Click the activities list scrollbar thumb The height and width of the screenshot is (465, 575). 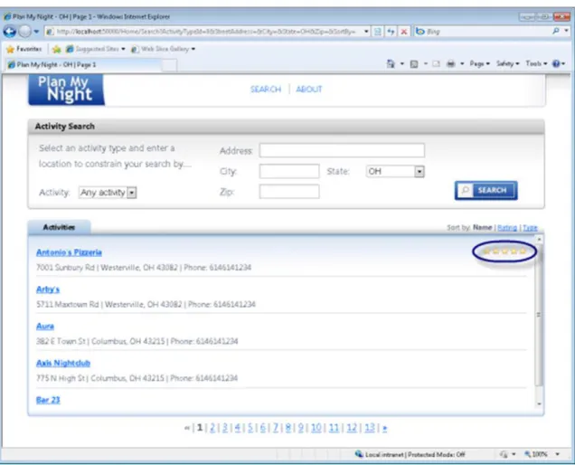[539, 315]
